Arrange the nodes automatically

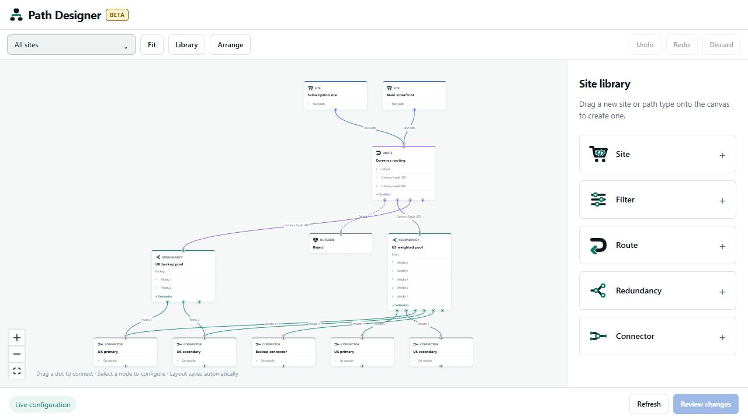point(230,45)
